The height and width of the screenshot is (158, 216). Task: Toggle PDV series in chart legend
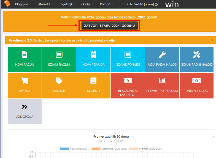[75, 149]
